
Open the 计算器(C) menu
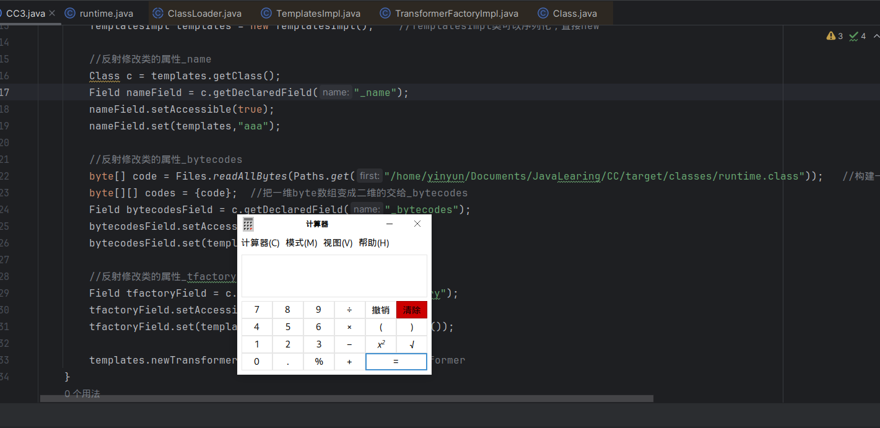coord(260,243)
